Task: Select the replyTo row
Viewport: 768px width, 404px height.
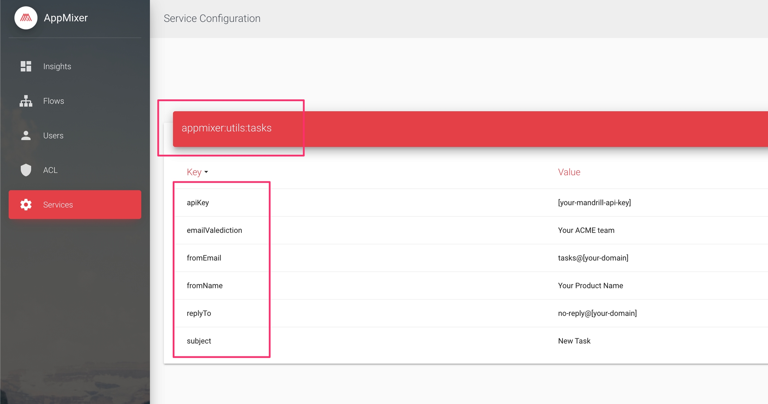Action: pos(199,313)
